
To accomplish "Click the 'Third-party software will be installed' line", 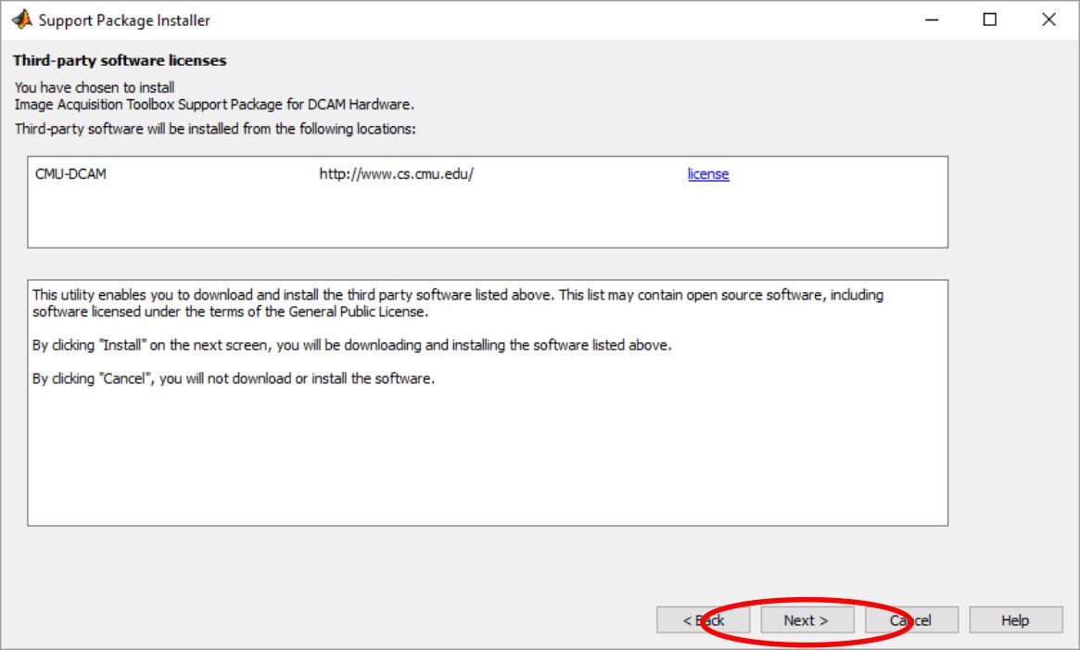I will (x=215, y=129).
